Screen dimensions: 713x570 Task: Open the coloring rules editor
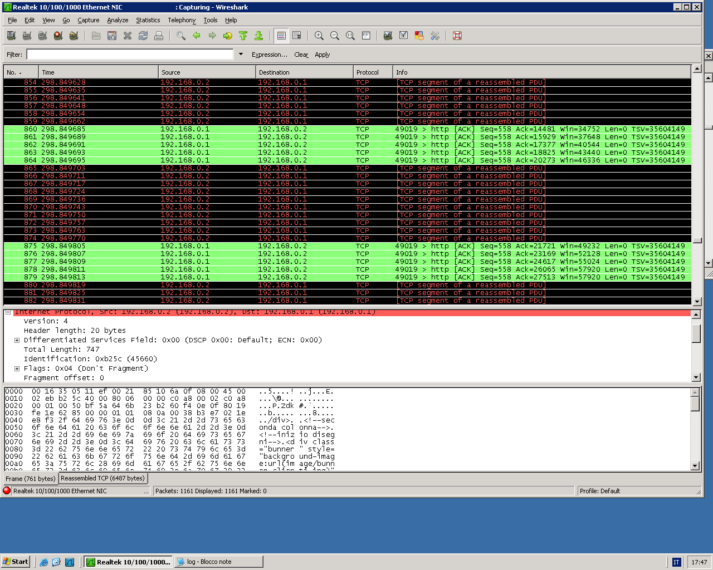(419, 36)
